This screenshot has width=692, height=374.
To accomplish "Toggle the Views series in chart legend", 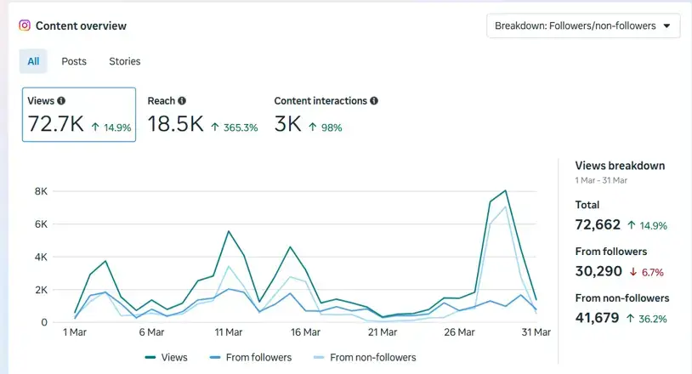I will [166, 357].
